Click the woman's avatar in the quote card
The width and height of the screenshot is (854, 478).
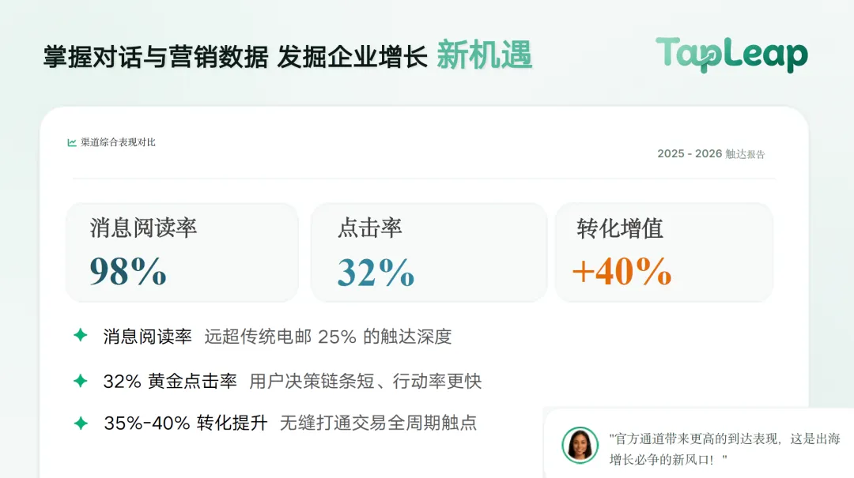click(x=580, y=446)
